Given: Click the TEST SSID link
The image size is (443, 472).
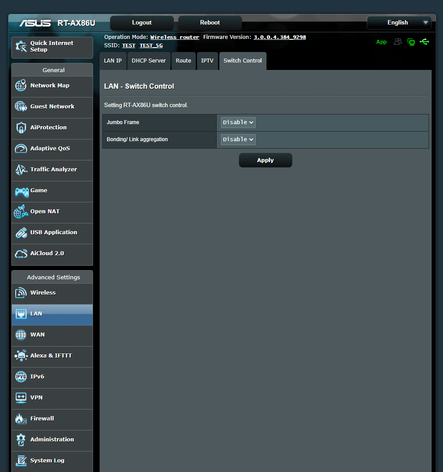Looking at the screenshot, I should [128, 45].
